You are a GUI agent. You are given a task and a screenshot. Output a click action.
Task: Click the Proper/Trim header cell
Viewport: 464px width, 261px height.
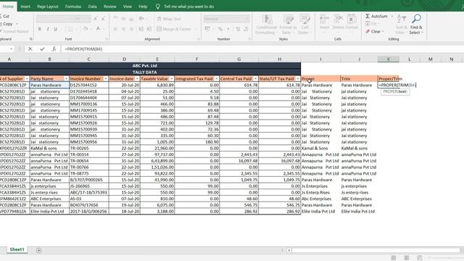point(389,79)
